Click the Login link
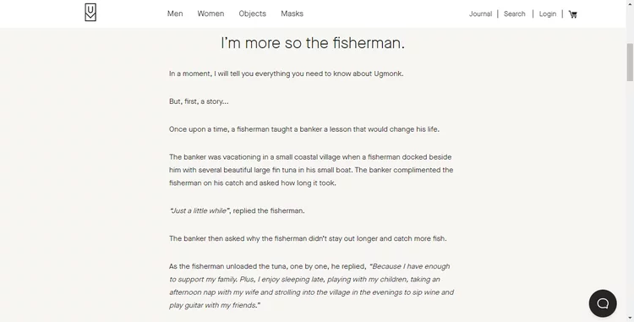This screenshot has width=634, height=322. click(x=548, y=14)
